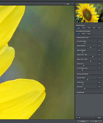Show the Red channel preview
This screenshot has height=123, width=103.
tap(94, 28)
